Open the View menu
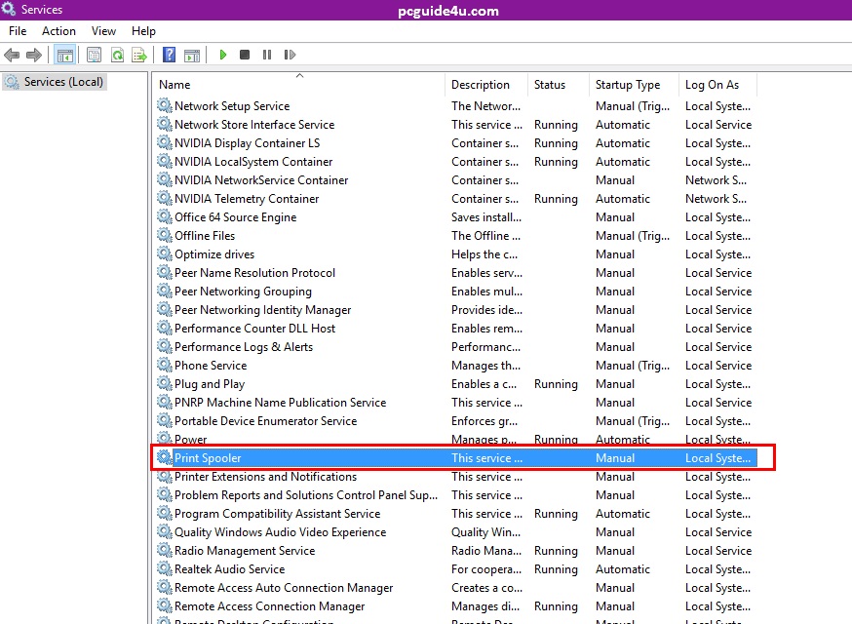 click(x=103, y=31)
